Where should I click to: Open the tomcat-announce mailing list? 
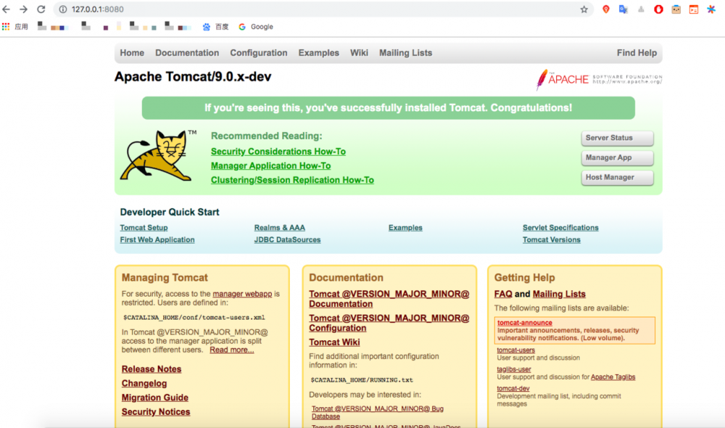pyautogui.click(x=524, y=323)
